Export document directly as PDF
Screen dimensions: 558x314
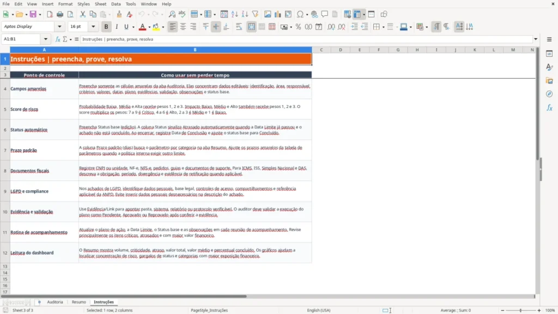coord(50,14)
